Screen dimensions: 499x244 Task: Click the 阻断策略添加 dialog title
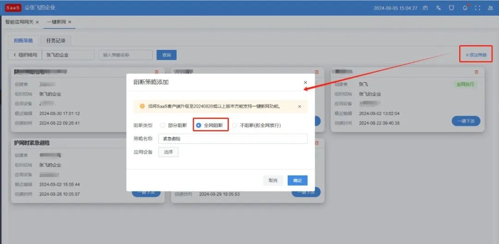click(x=151, y=82)
